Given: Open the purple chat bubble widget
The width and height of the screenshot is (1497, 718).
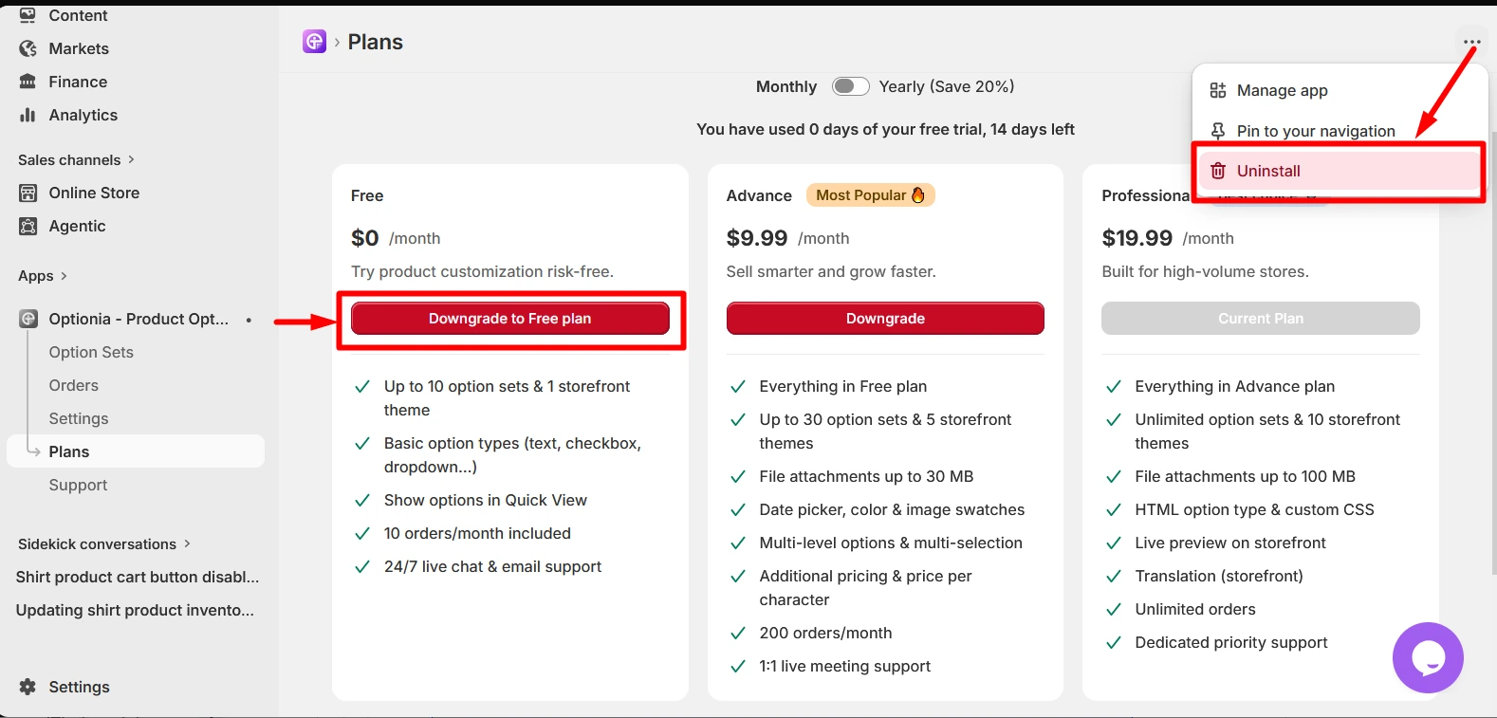Looking at the screenshot, I should (x=1428, y=657).
